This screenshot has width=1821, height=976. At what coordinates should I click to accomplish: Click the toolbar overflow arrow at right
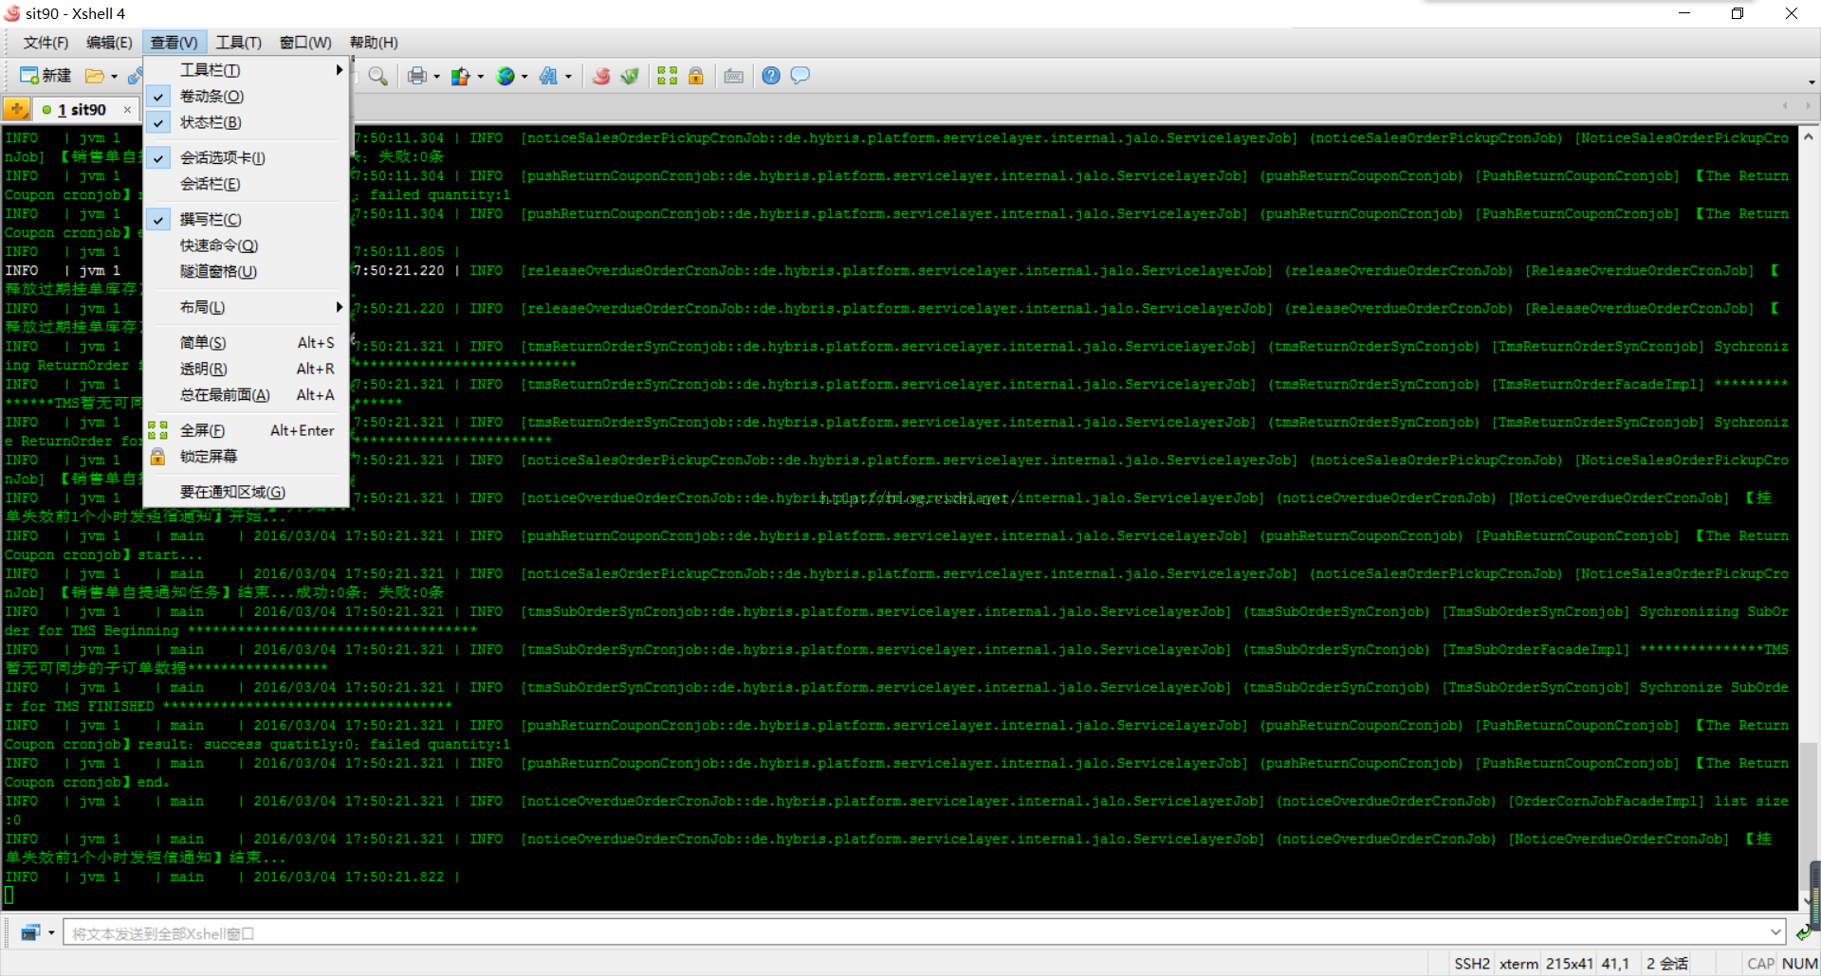point(1812,82)
